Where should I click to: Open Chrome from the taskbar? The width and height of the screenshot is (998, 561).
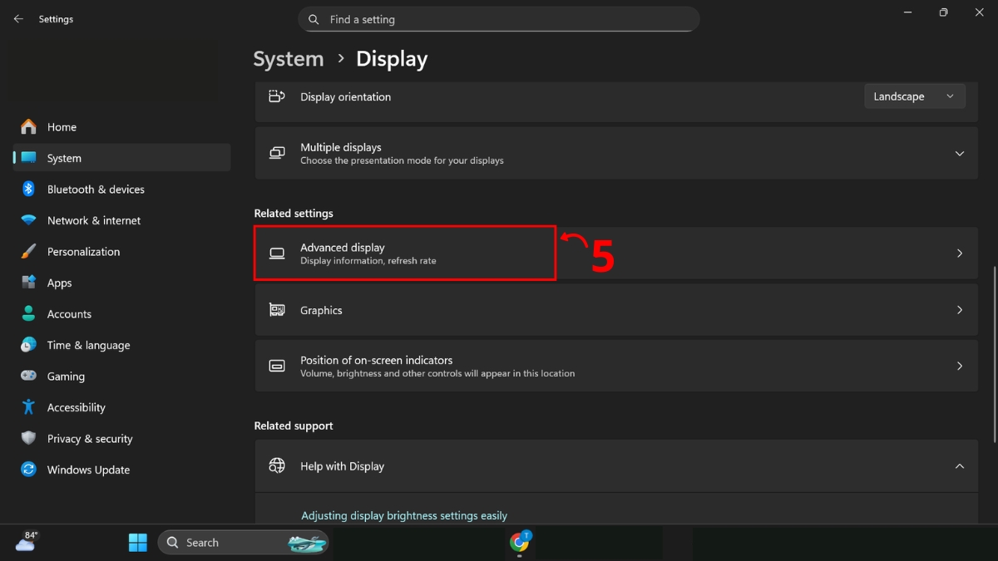click(520, 542)
